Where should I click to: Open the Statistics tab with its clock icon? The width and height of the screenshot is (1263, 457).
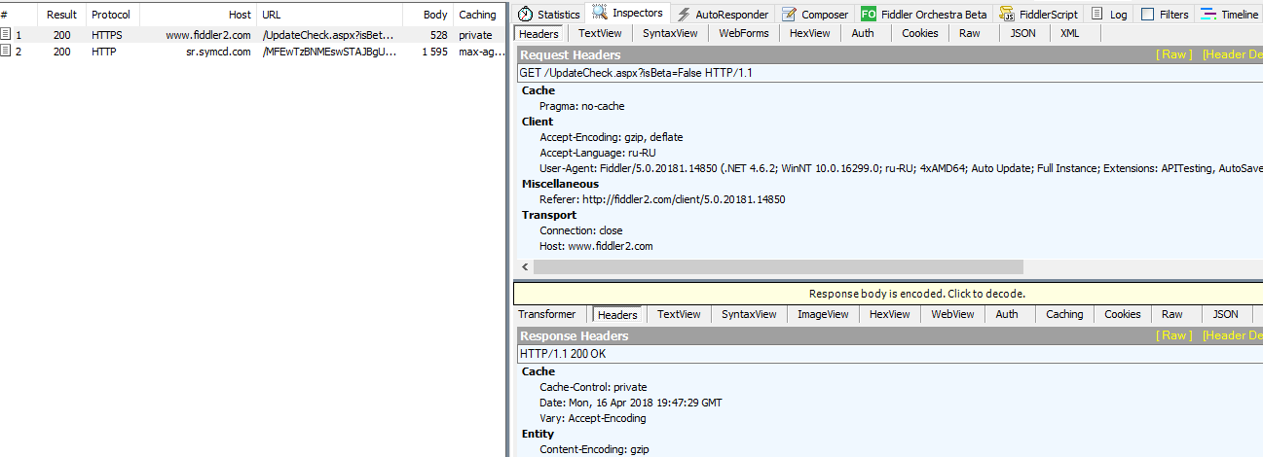point(549,15)
